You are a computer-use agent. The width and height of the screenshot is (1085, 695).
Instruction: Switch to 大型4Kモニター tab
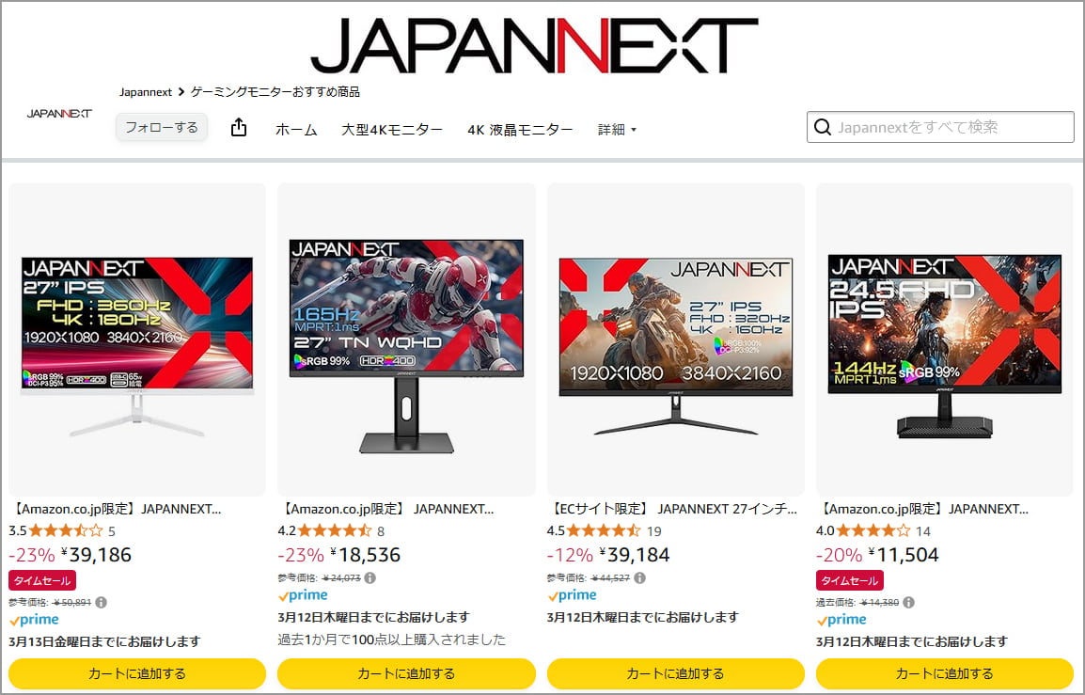392,130
